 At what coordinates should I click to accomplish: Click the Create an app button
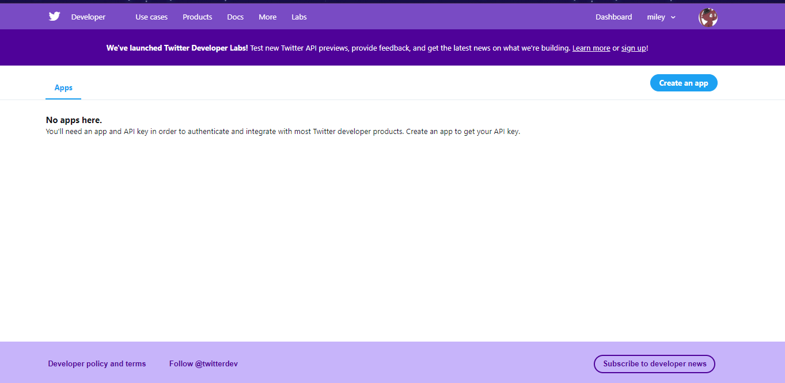[x=684, y=82]
